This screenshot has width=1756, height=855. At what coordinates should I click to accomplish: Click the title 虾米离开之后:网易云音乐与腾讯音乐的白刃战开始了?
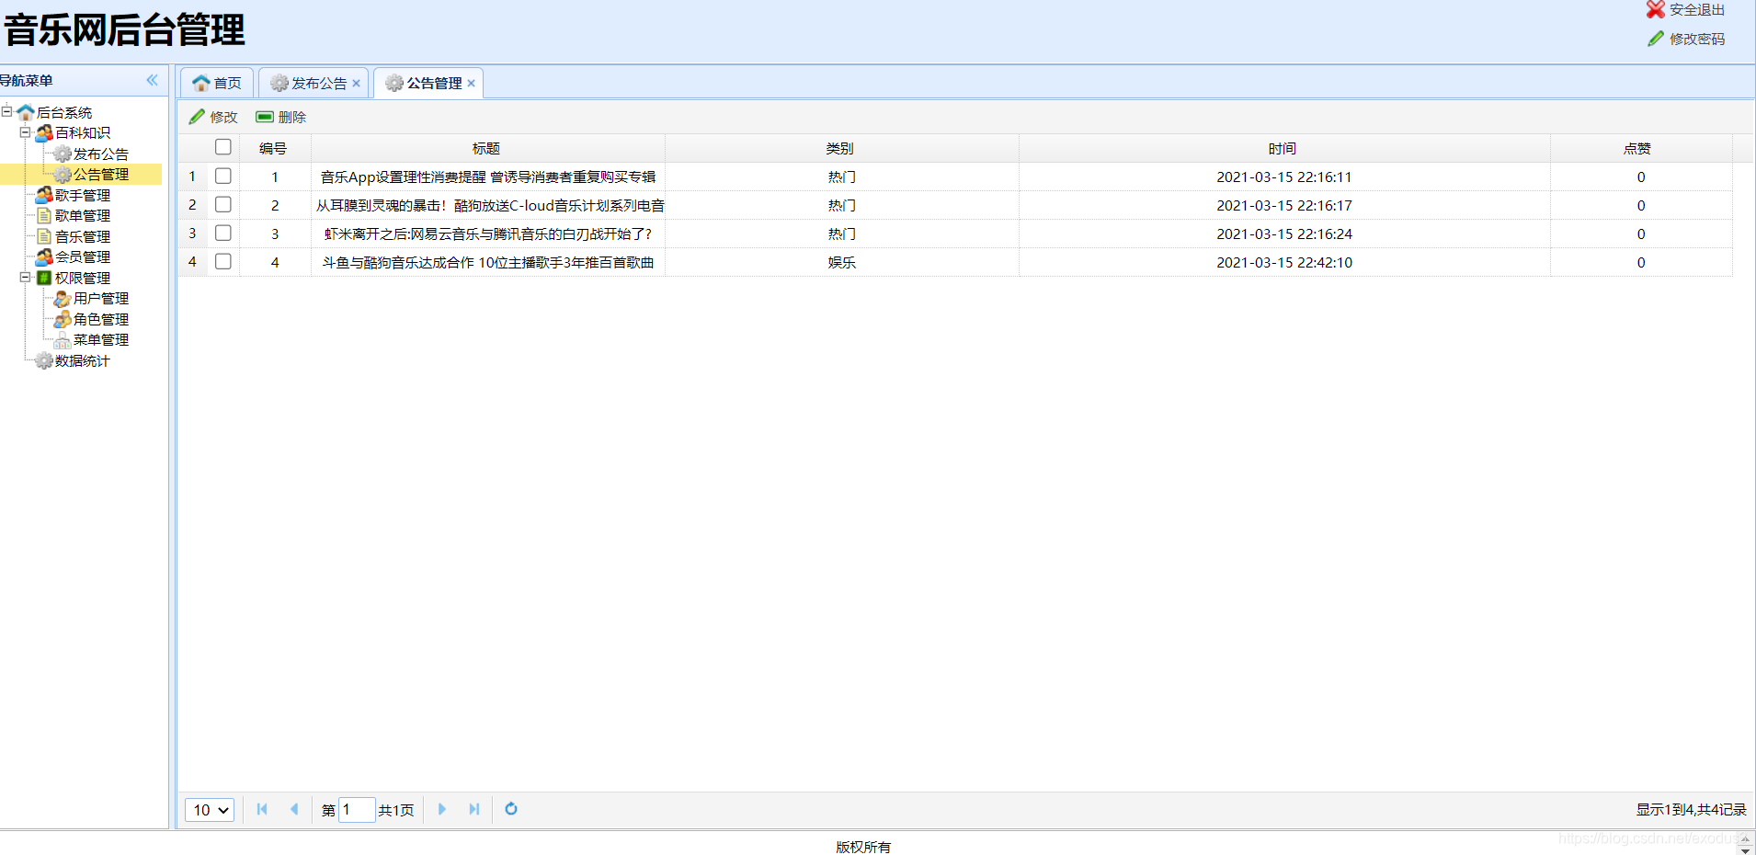[x=488, y=234]
